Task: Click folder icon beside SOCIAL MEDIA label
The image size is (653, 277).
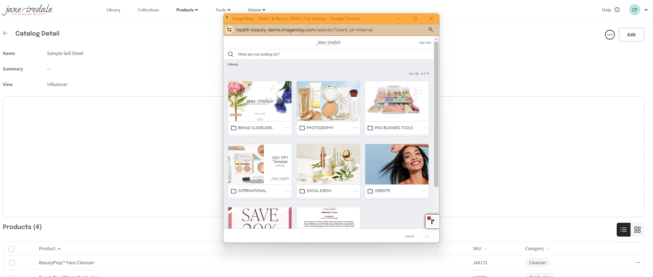Action: click(x=302, y=191)
